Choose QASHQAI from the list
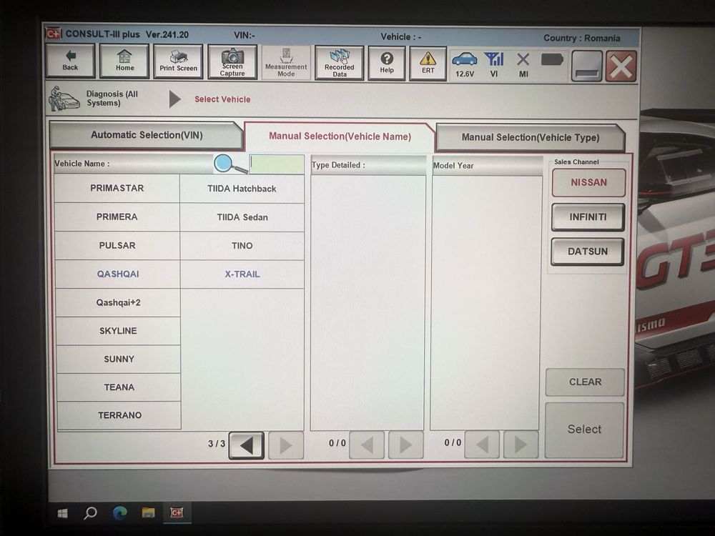Image resolution: width=715 pixels, height=536 pixels. (118, 274)
